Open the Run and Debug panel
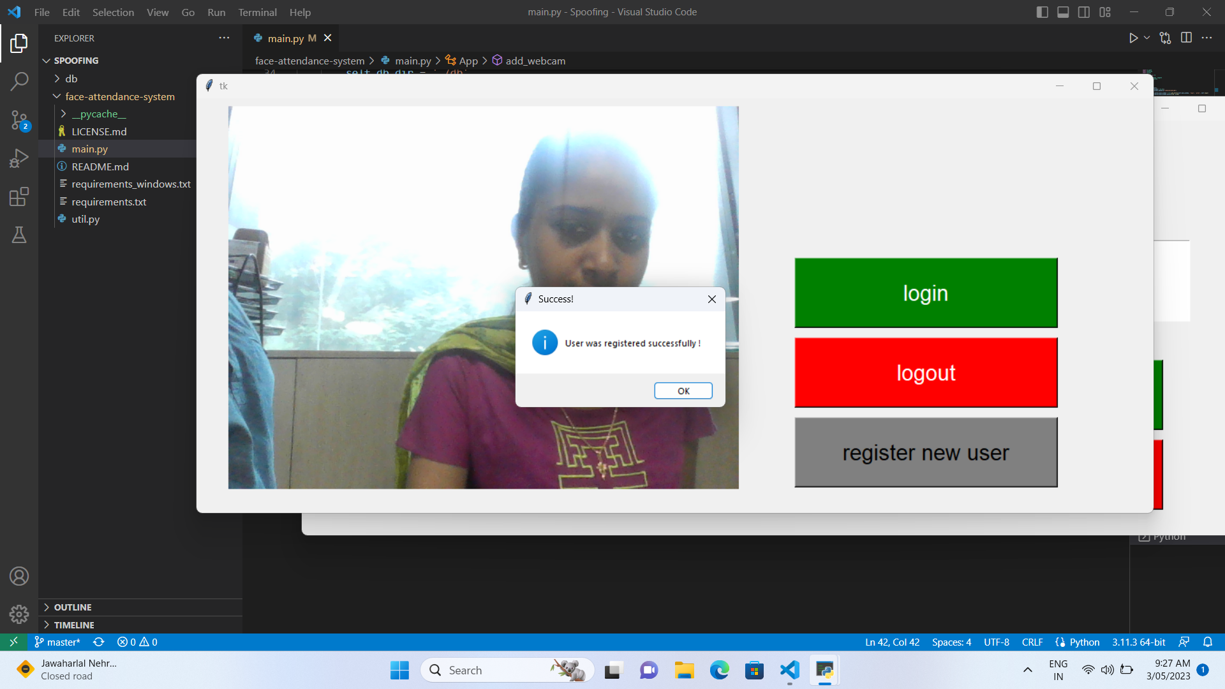1225x689 pixels. (19, 158)
